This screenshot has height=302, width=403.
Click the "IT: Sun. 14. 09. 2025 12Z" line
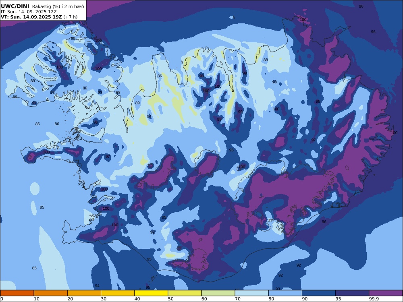(x=29, y=12)
